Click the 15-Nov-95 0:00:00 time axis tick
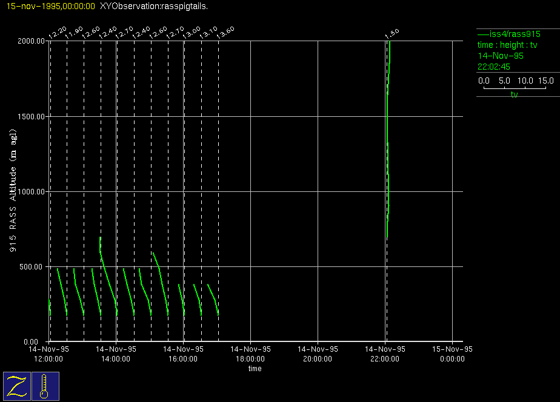Screen dimensions: 560x402 (453, 354)
